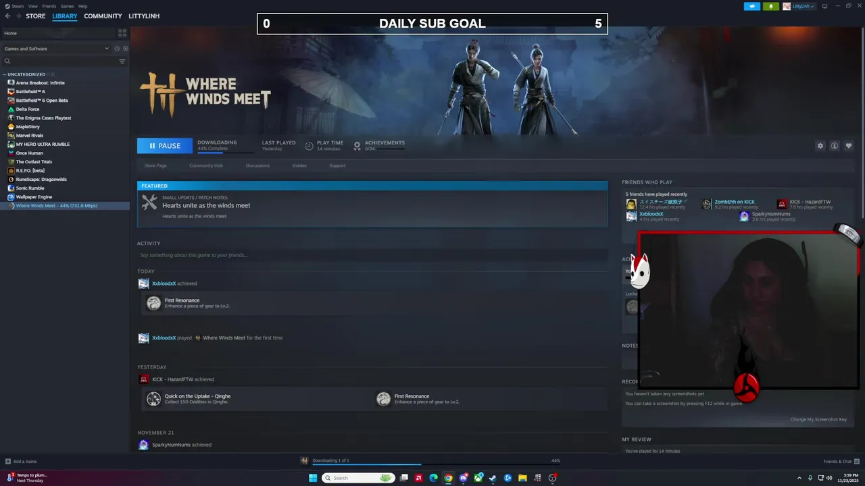Viewport: 865px width, 486px height.
Task: Go to COMMUNITY tab
Action: pos(103,16)
